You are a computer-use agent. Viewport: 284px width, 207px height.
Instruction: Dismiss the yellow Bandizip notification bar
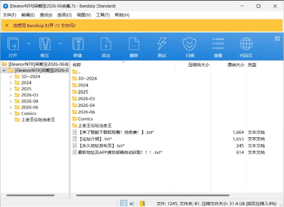[7, 25]
